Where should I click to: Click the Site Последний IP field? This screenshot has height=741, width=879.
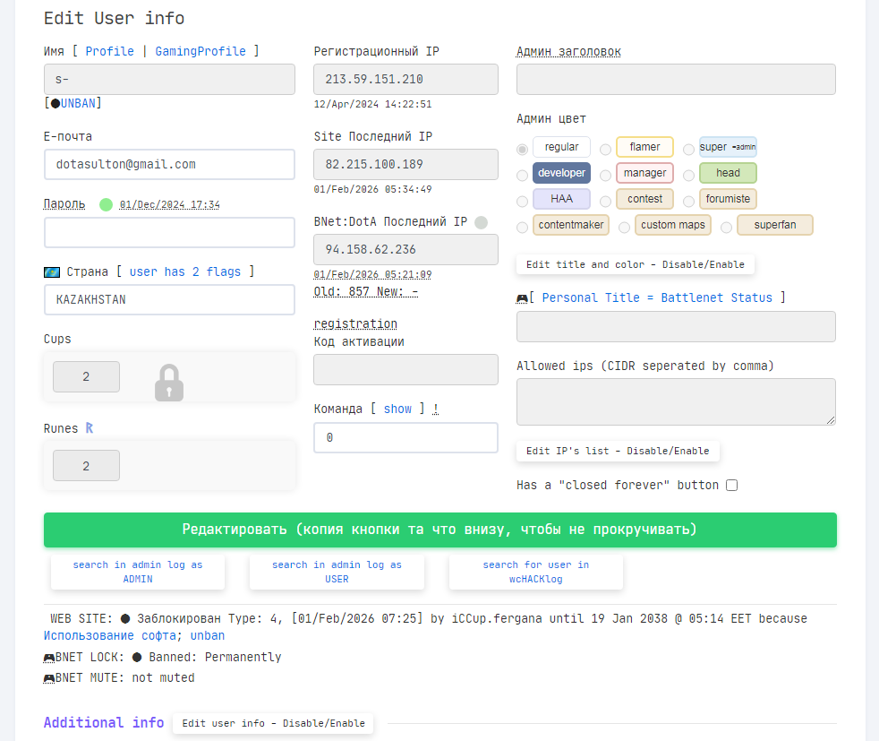[x=405, y=164]
